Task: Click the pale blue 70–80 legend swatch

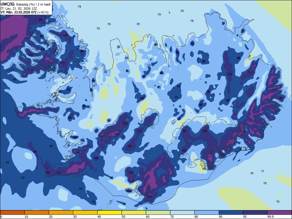Action: point(182,213)
